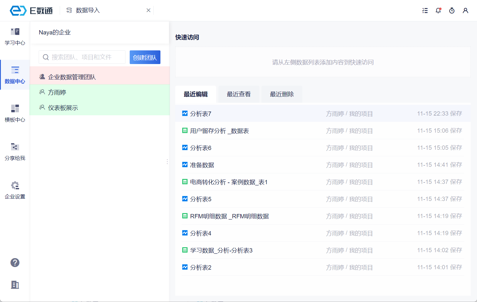Viewport: 477px width, 302px height.
Task: Click the 11-15 14:41 保存 timestamp
Action: [x=440, y=165]
